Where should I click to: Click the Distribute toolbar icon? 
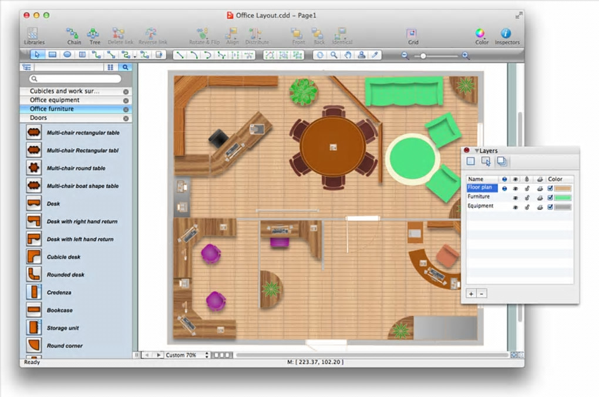[x=256, y=36]
